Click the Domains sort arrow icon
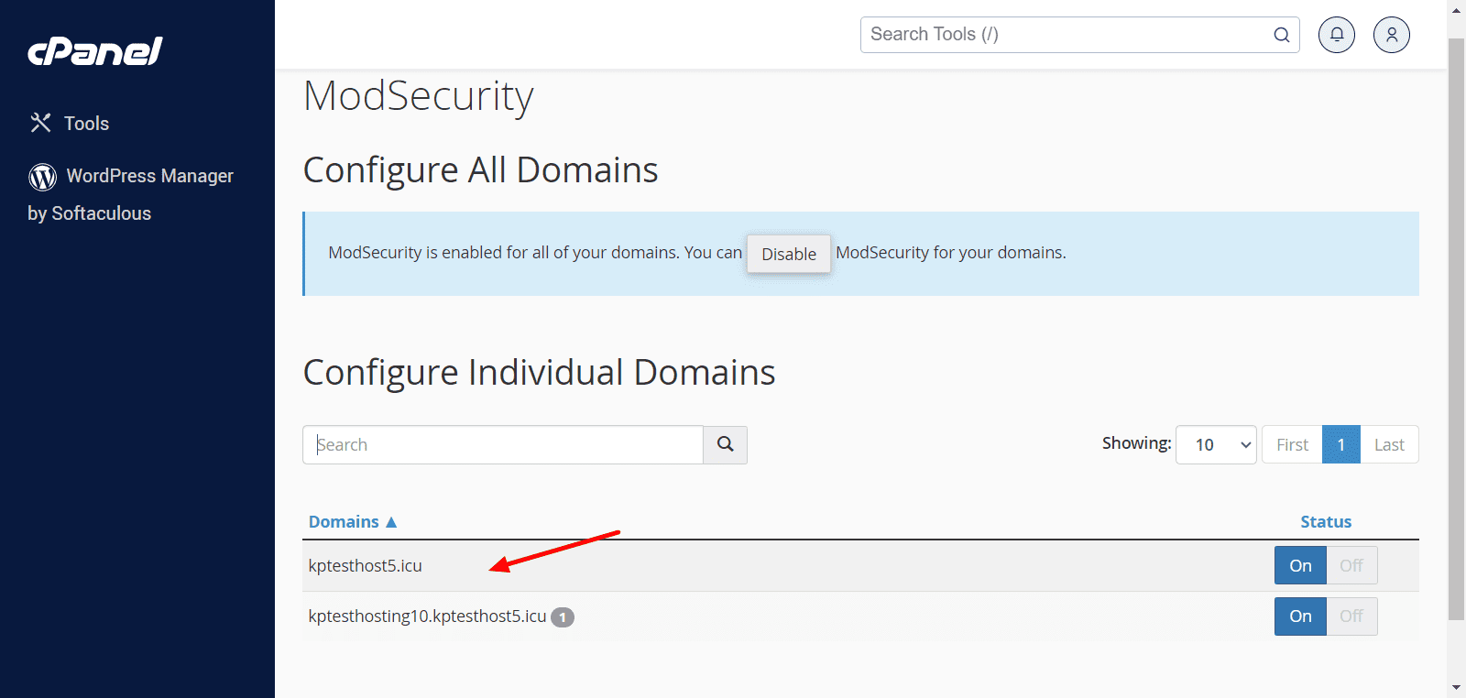1466x698 pixels. [391, 522]
